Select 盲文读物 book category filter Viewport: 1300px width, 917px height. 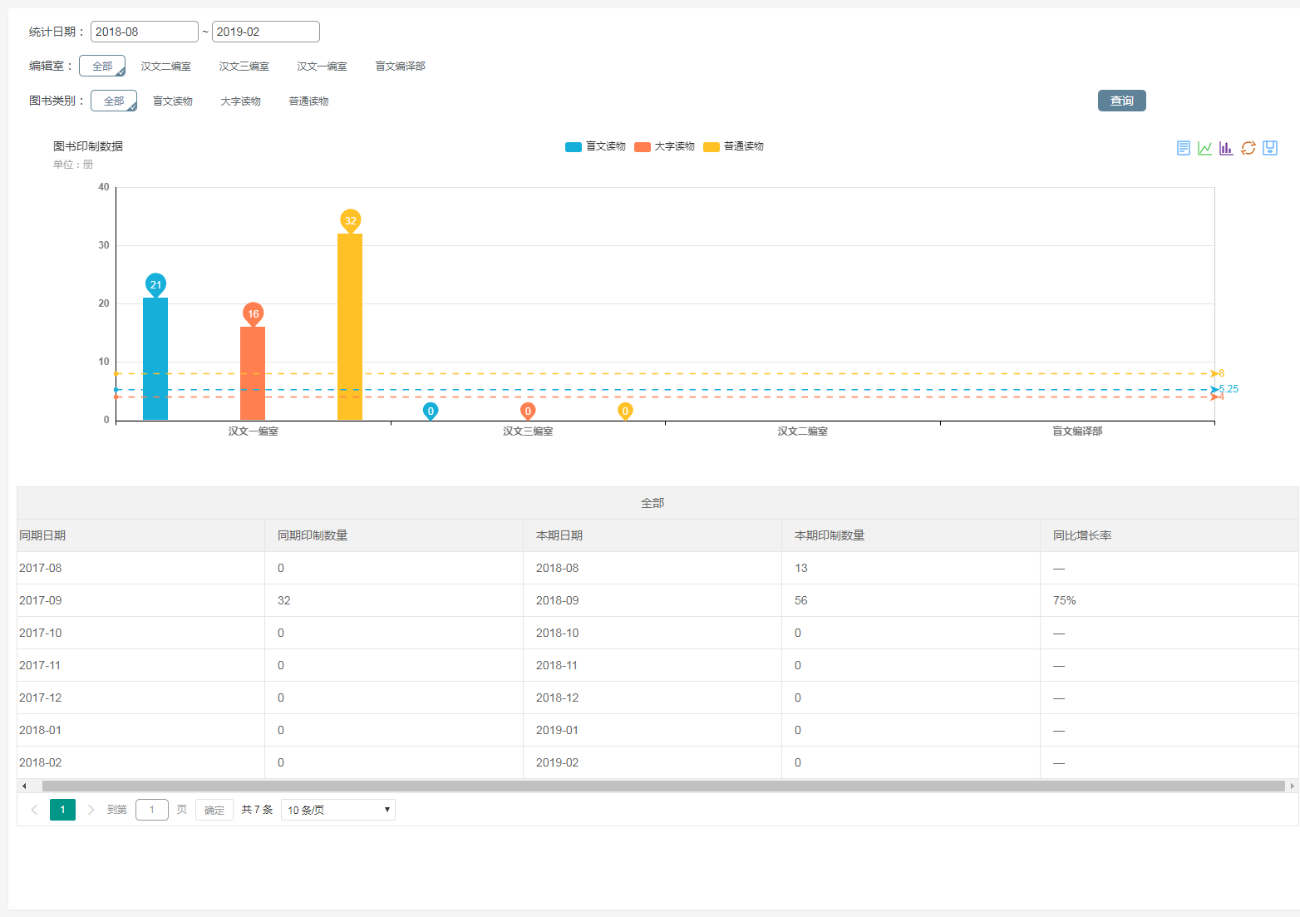click(x=173, y=101)
